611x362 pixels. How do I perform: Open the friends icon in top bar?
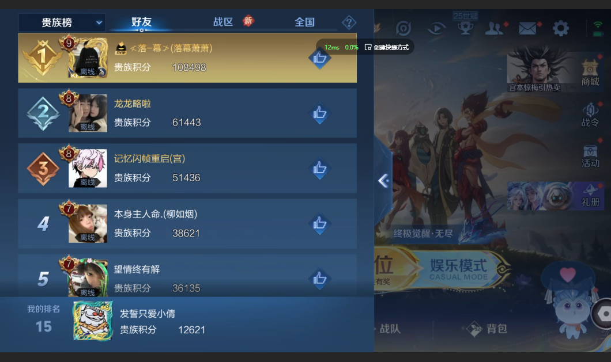coord(494,28)
